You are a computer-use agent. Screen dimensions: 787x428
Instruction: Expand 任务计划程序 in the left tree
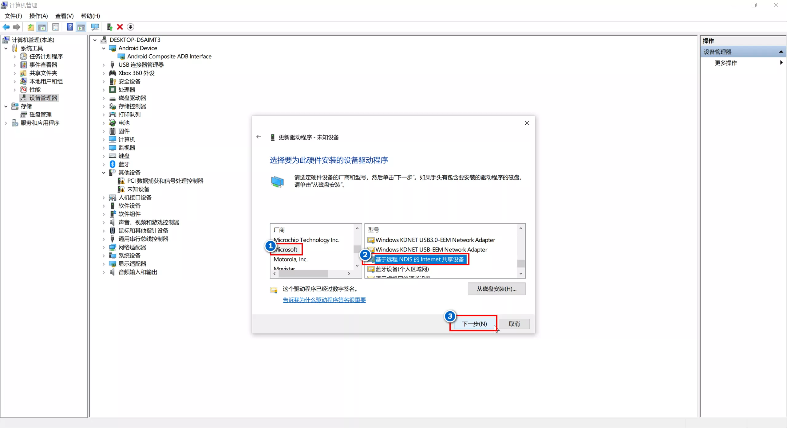click(x=14, y=56)
